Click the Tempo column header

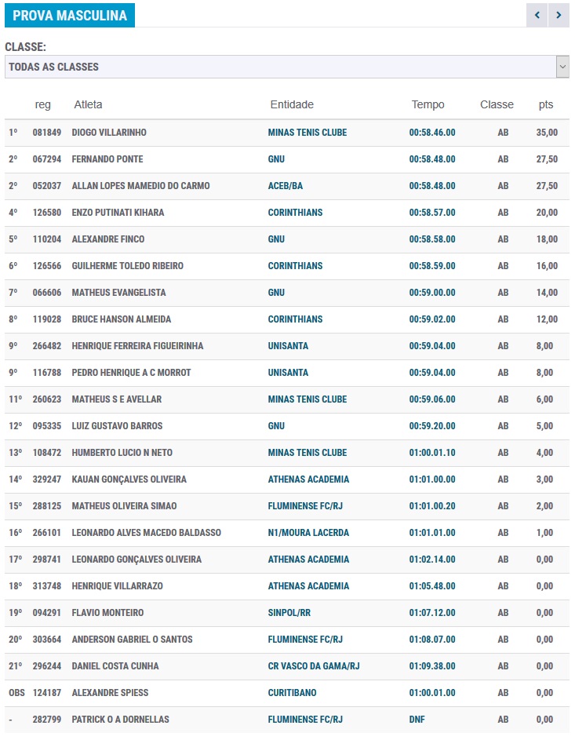click(x=428, y=104)
